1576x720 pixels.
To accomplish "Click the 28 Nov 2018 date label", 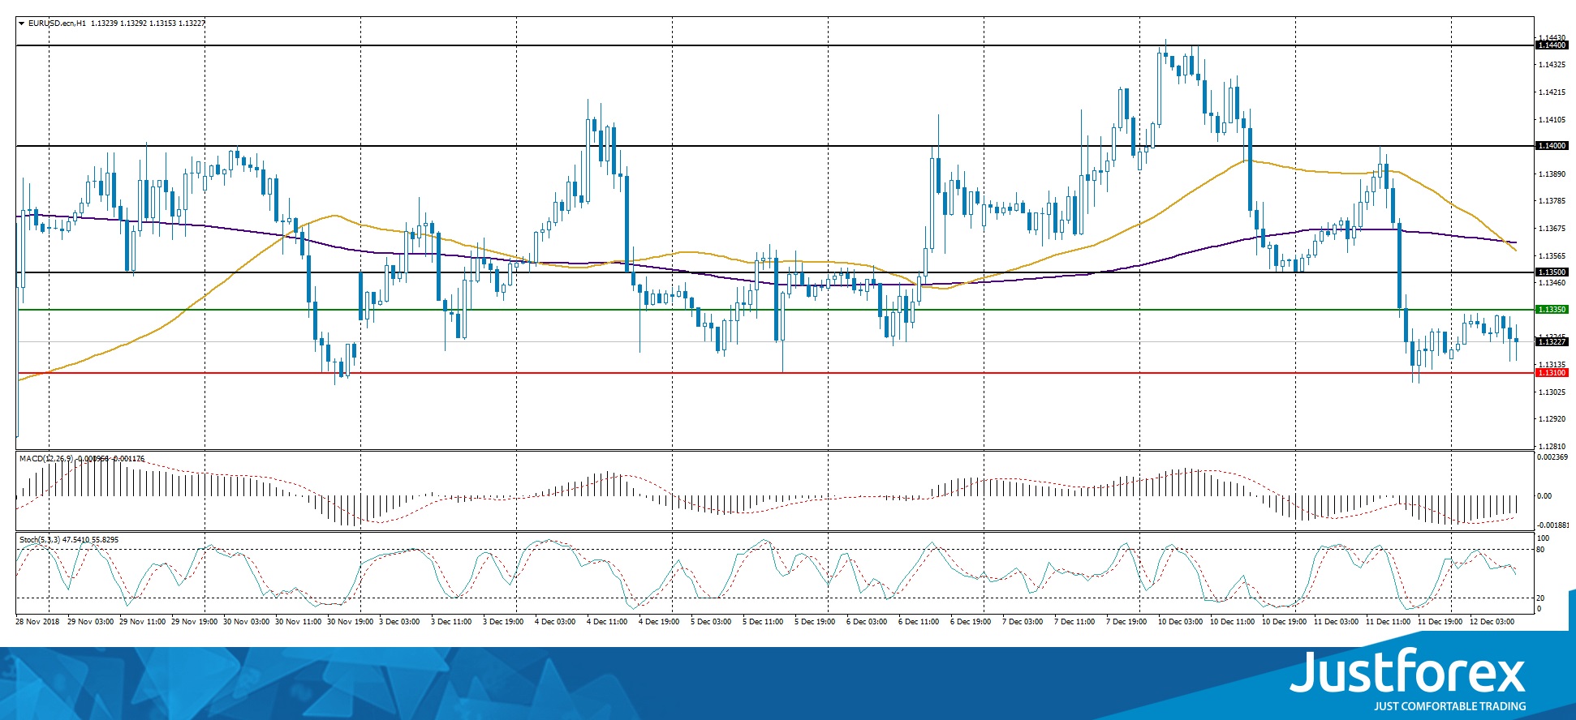I will click(x=37, y=622).
